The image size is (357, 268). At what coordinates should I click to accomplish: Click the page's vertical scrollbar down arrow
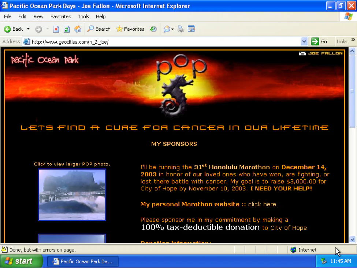[352, 239]
